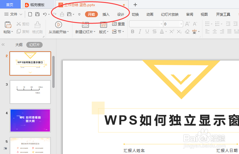
Task: Apply Superscript X² formatting
Action: [172, 32]
